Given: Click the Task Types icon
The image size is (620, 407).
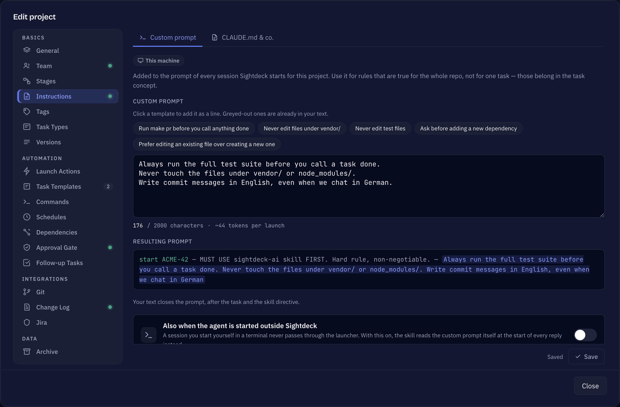Looking at the screenshot, I should 27,127.
